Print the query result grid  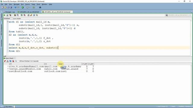(x=8, y=61)
